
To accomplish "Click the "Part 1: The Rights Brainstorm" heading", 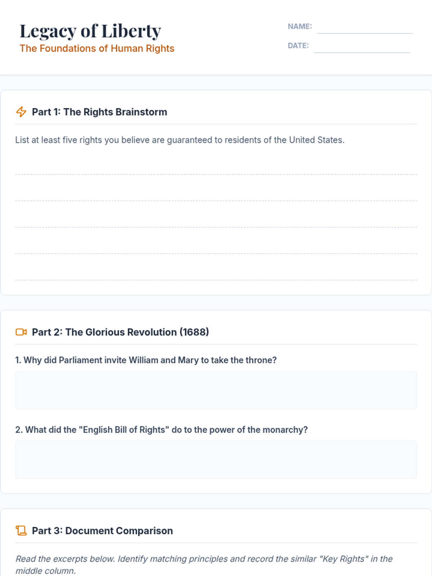I will [x=99, y=112].
